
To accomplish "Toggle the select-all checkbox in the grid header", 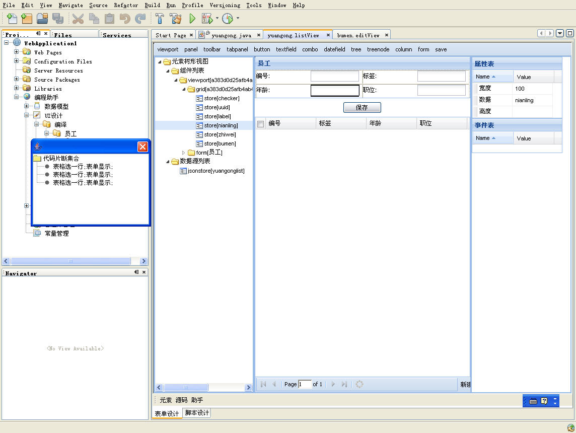I will coord(260,123).
